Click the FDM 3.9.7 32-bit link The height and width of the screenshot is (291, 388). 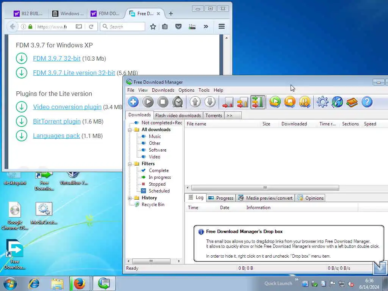tap(57, 58)
